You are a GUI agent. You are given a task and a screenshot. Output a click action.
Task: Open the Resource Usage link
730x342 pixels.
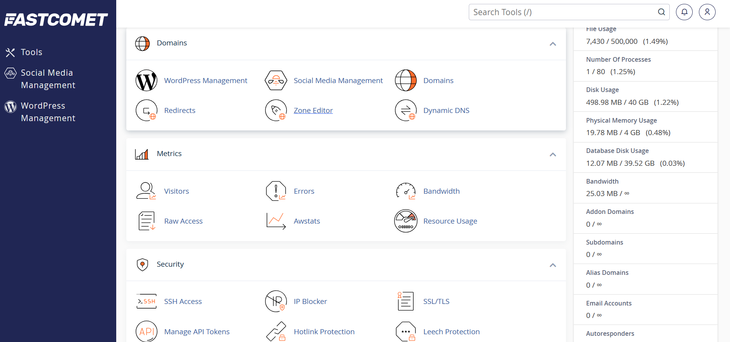coord(450,221)
